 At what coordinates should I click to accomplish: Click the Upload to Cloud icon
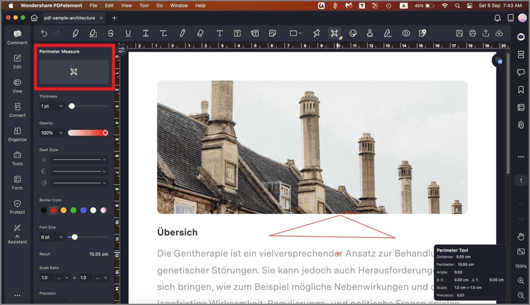click(x=499, y=33)
